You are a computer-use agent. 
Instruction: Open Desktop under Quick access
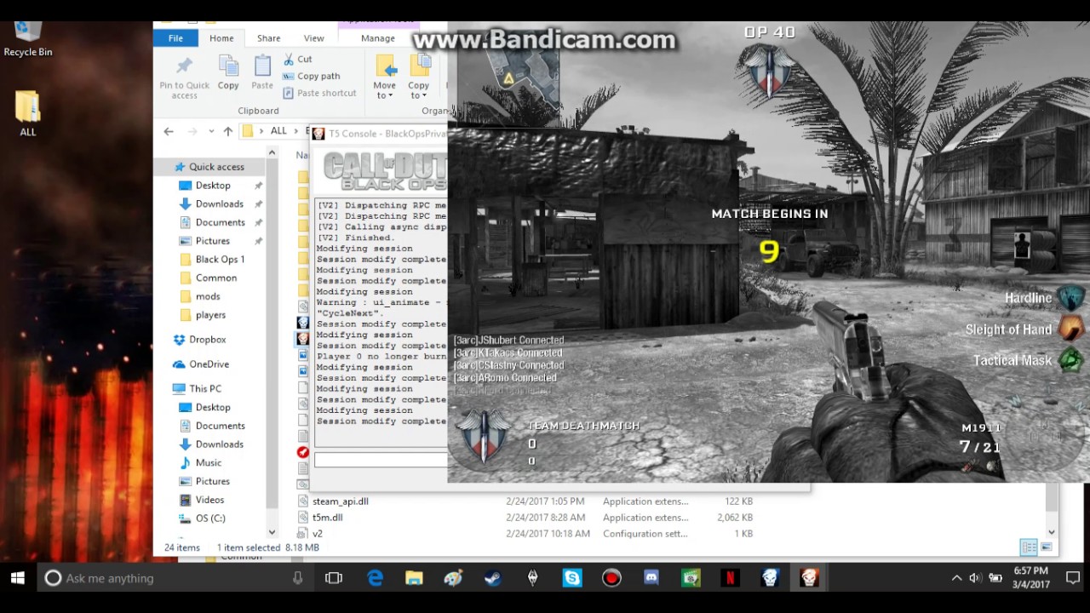coord(213,186)
